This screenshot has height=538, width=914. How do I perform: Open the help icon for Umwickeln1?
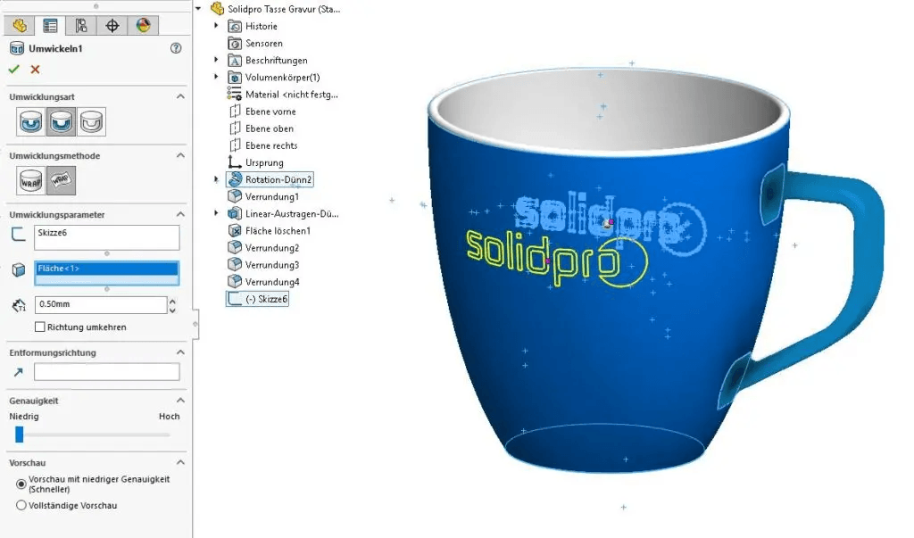pyautogui.click(x=176, y=48)
